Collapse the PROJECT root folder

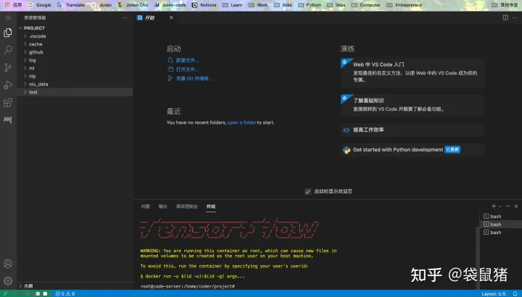34,28
